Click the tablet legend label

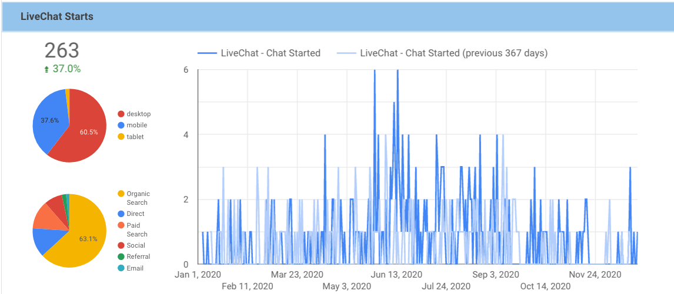point(135,137)
